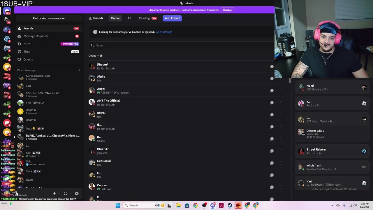Expand headphone output options chevron
Image resolution: width=373 pixels, height=210 pixels.
click(70, 193)
